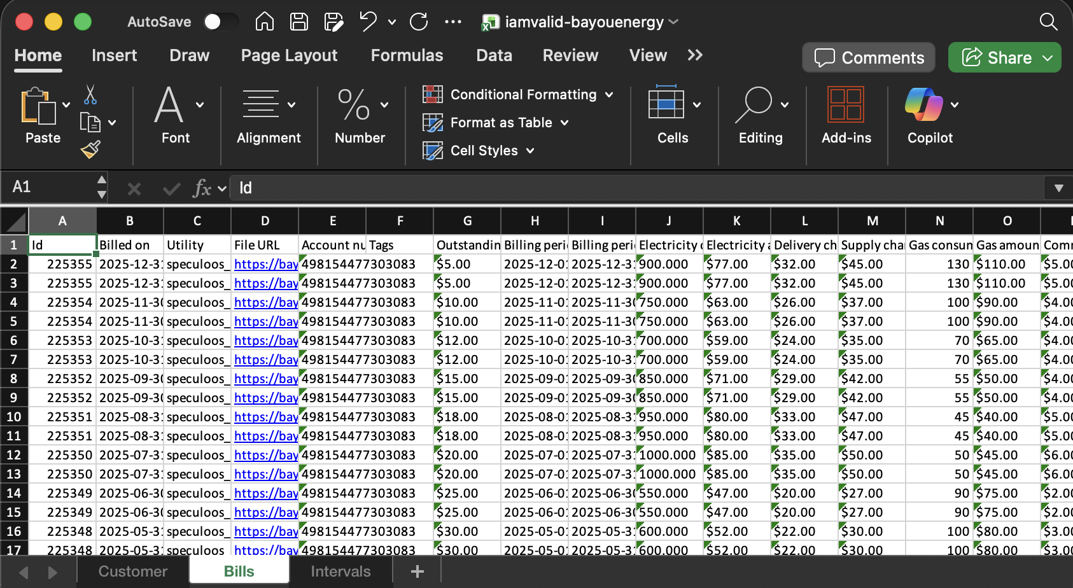This screenshot has height=588, width=1073.
Task: Click the Copilot icon in ribbon
Action: tap(923, 104)
